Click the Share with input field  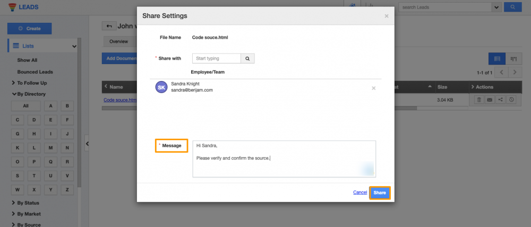click(217, 58)
